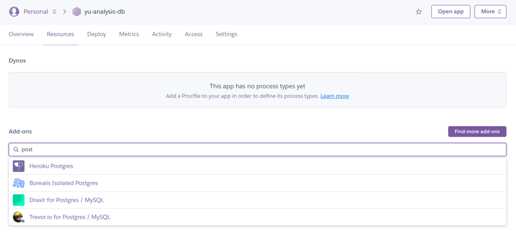Go to the Metrics tab
The width and height of the screenshot is (516, 232).
pos(129,34)
